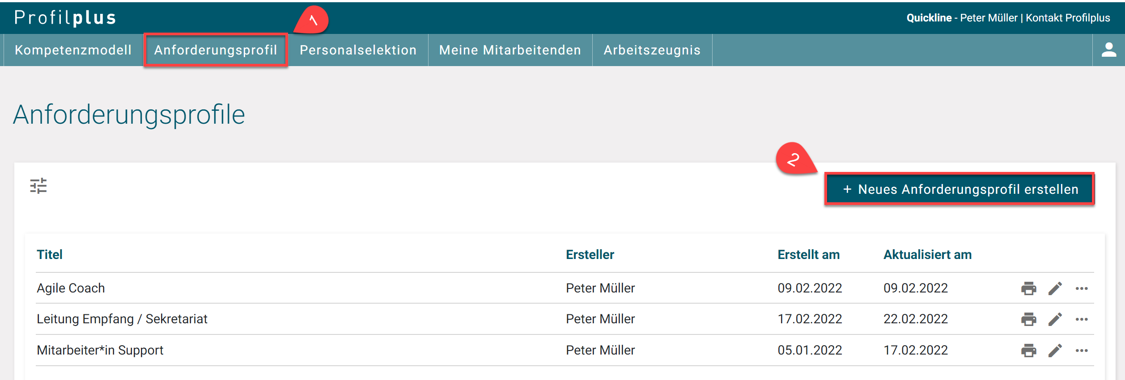Open more options for Leitung Empfang / Sekretariat
This screenshot has height=380, width=1125.
tap(1081, 319)
